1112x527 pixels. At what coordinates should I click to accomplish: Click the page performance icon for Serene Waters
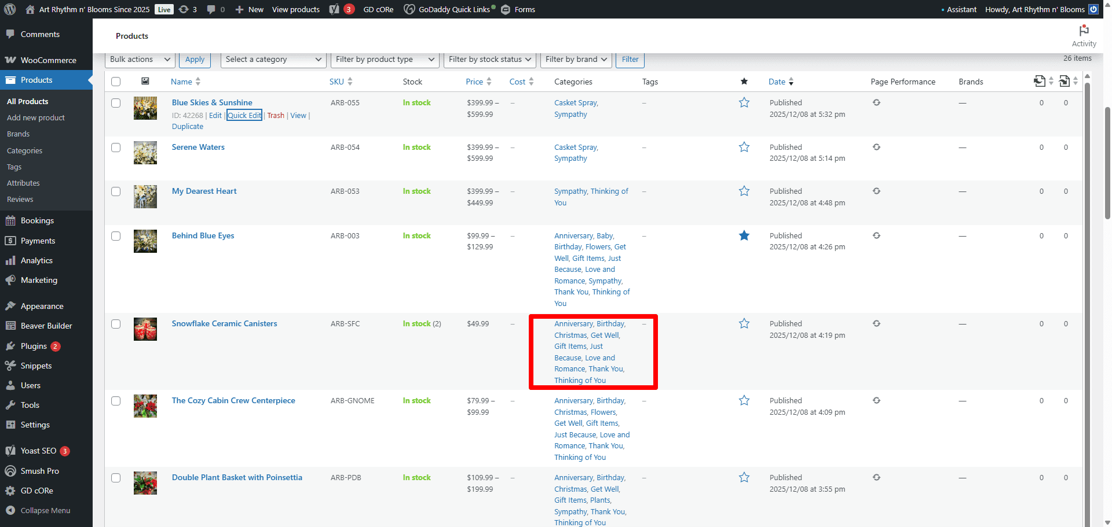tap(876, 147)
